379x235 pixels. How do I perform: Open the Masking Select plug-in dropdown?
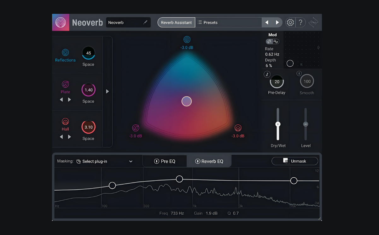click(104, 161)
